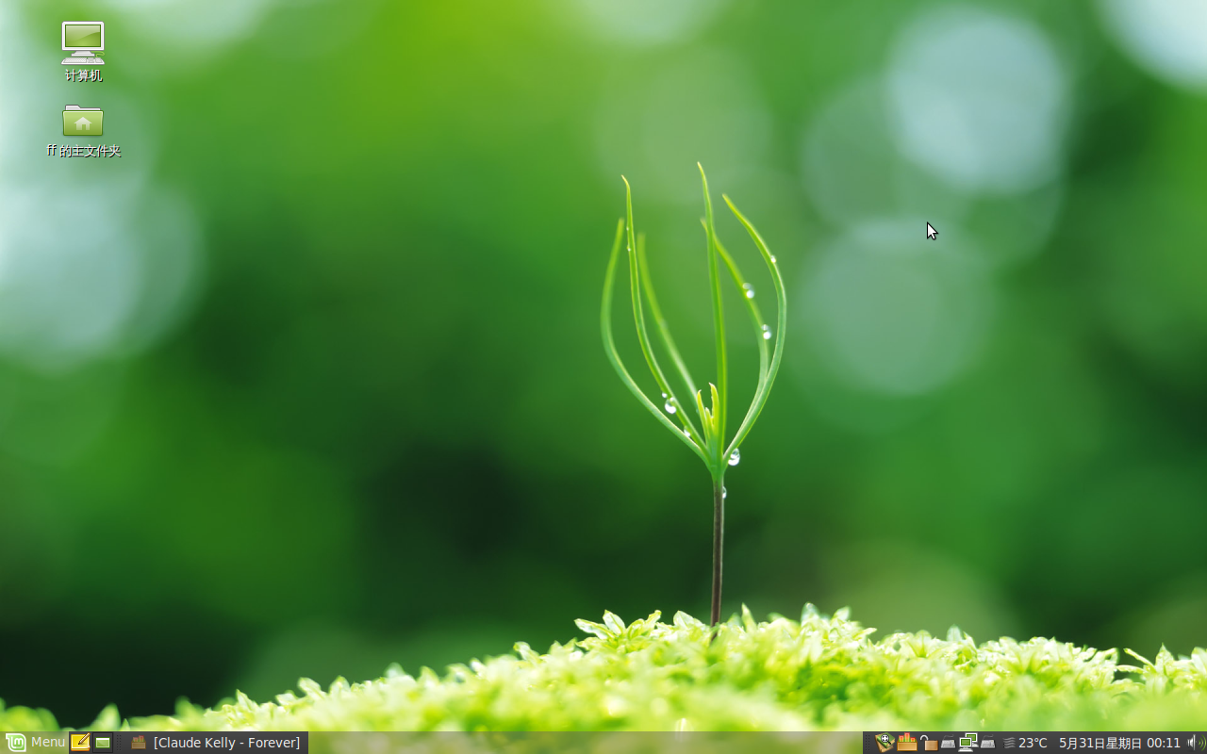Click the show desktop panel icon
This screenshot has height=754, width=1207.
pyautogui.click(x=103, y=743)
